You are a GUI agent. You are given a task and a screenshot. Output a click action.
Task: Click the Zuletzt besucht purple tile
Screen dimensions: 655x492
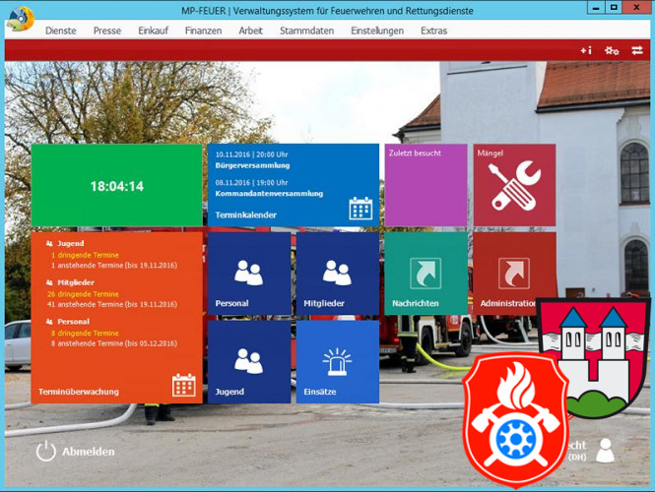(x=426, y=185)
